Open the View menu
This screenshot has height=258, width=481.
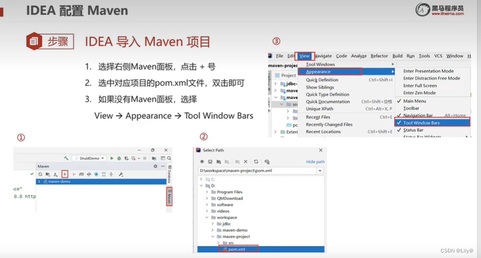pyautogui.click(x=305, y=56)
